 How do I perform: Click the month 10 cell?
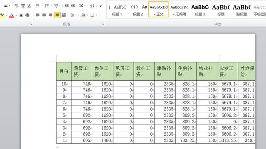64,84
